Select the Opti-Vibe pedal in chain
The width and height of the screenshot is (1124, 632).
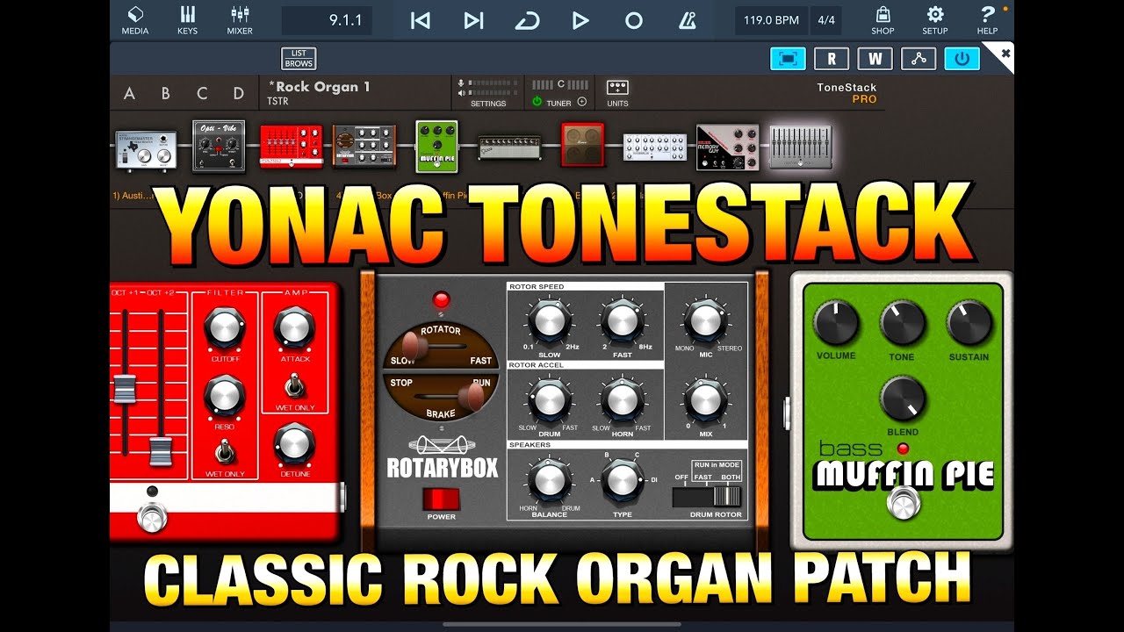219,147
